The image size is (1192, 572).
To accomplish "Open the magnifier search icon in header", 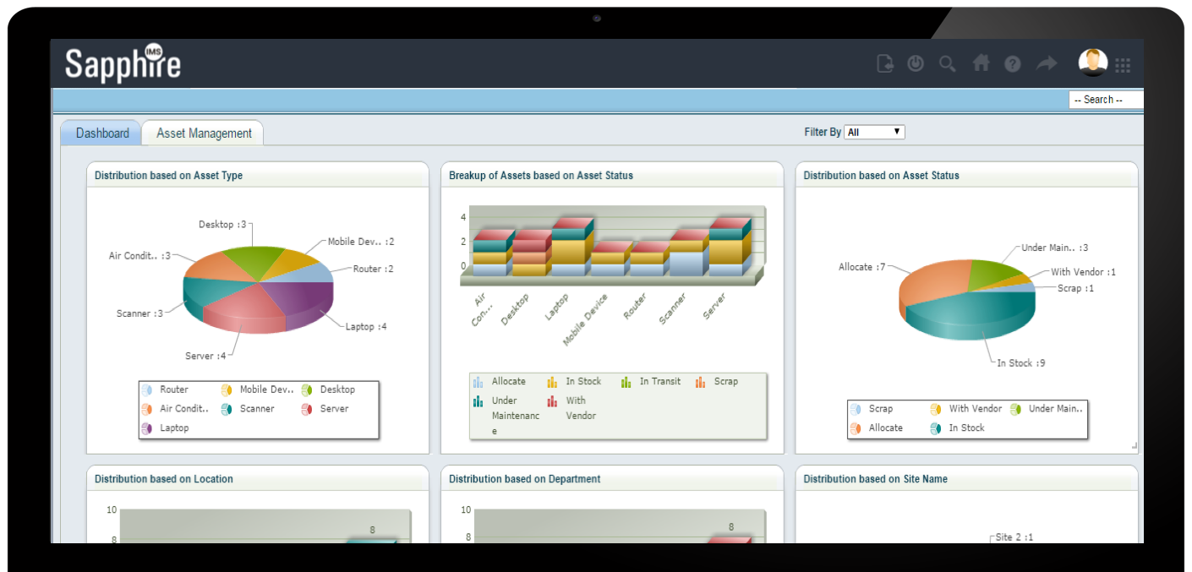I will pos(948,63).
